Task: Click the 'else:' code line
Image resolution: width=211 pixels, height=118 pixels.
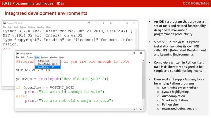Action: point(21,96)
